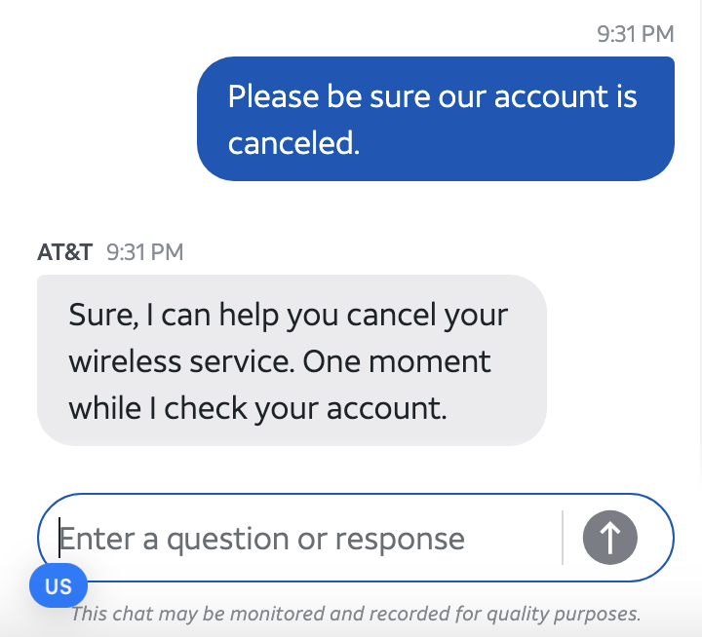Open the blue US badge
Image resolution: width=702 pixels, height=637 pixels.
coord(58,585)
